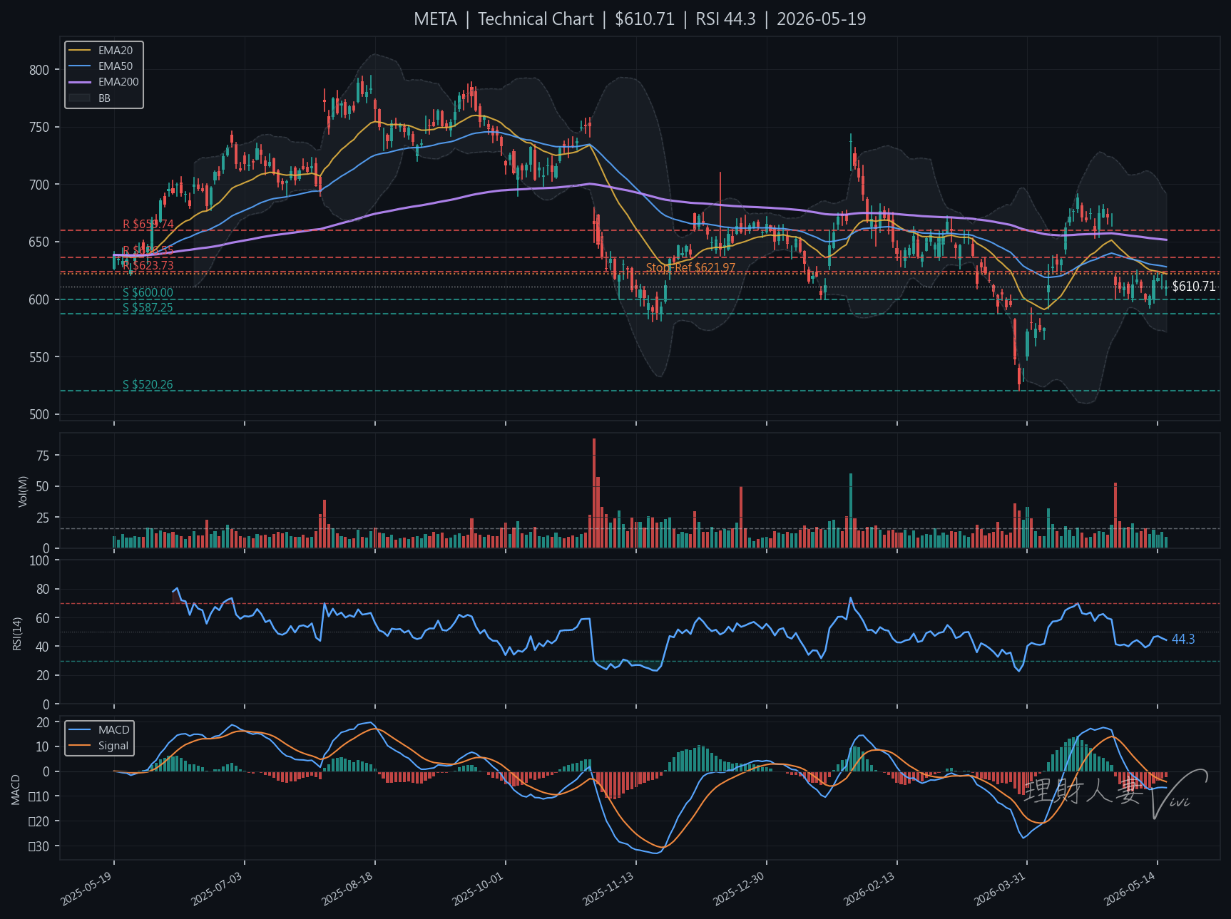Click the 50 tick on volume axis
1231x919 pixels.
(43, 487)
